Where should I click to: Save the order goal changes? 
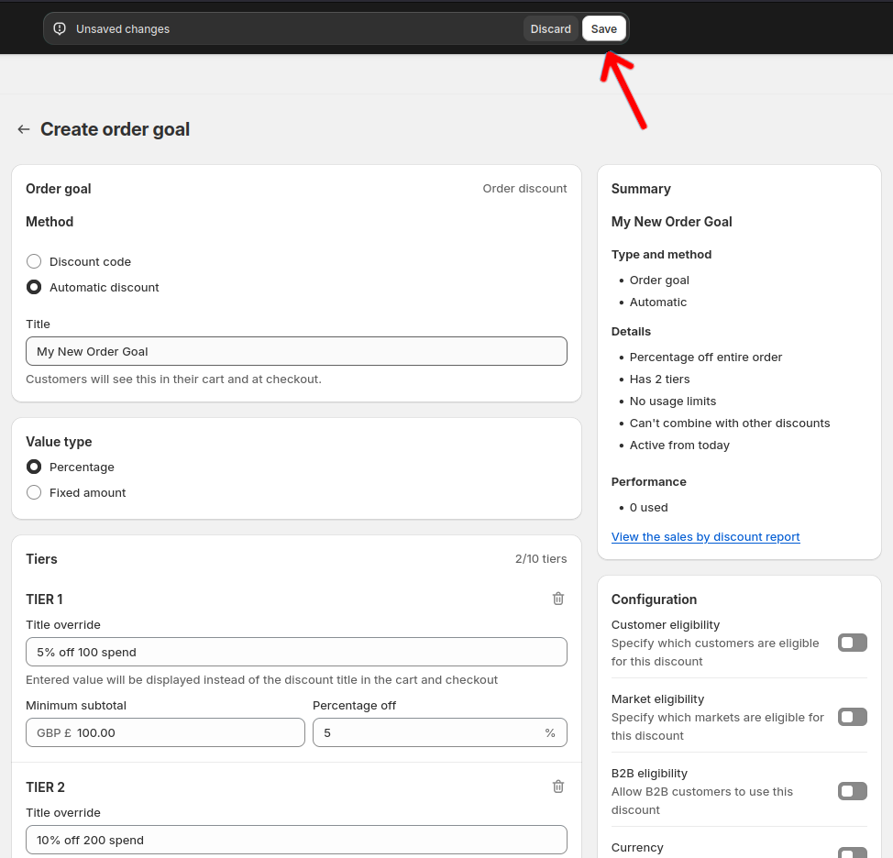603,28
